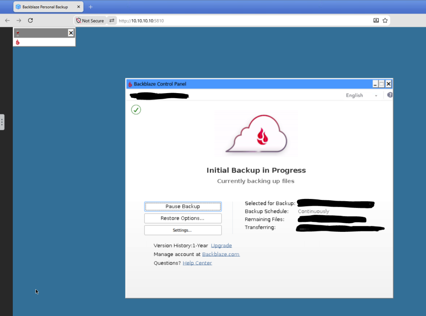Click the install app icon in address bar

point(376,20)
